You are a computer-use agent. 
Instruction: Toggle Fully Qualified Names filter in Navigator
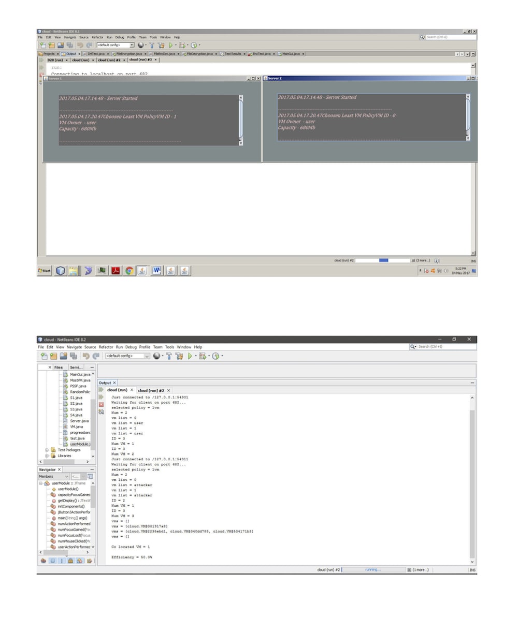coord(90,561)
